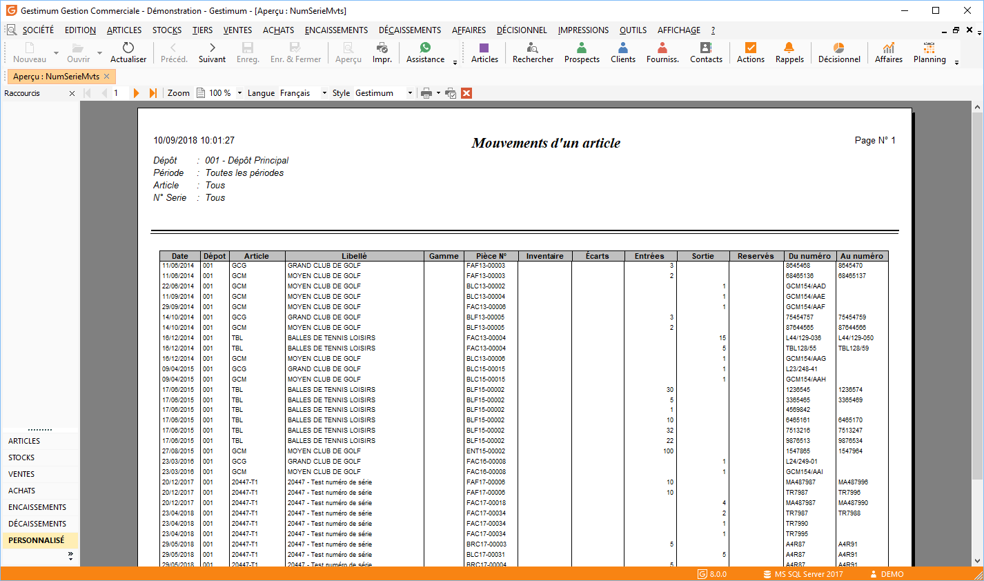The height and width of the screenshot is (581, 984).
Task: Expand the shortcuts panel chevron at bottom
Action: [70, 555]
